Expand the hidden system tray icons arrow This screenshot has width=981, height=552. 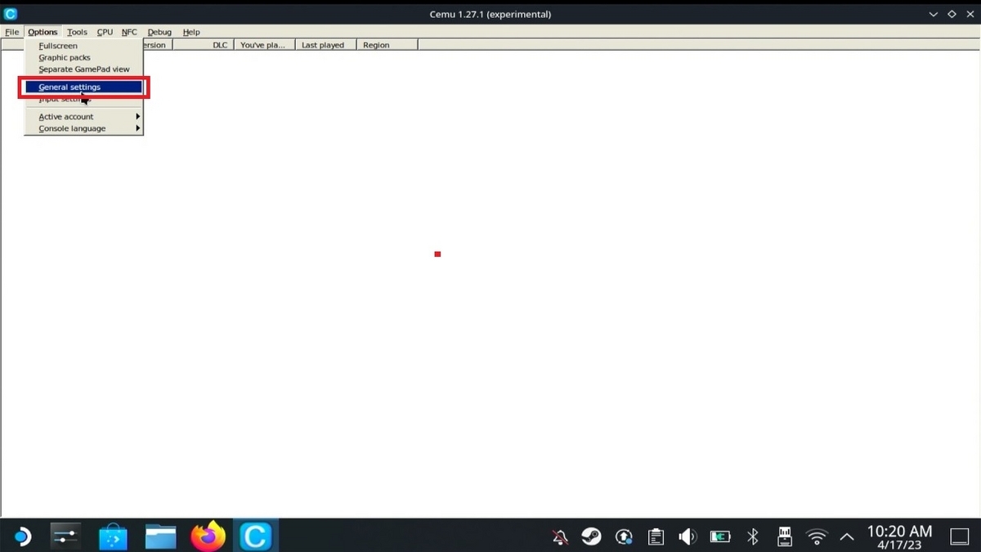(x=847, y=537)
